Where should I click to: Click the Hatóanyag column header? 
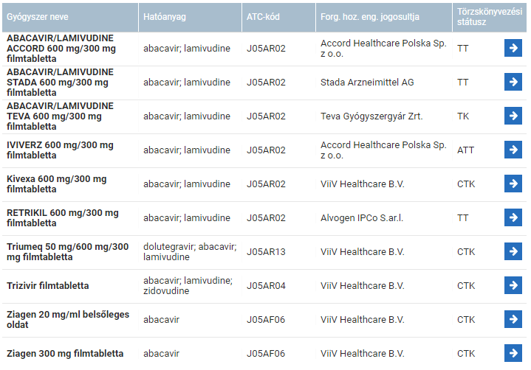pyautogui.click(x=164, y=16)
